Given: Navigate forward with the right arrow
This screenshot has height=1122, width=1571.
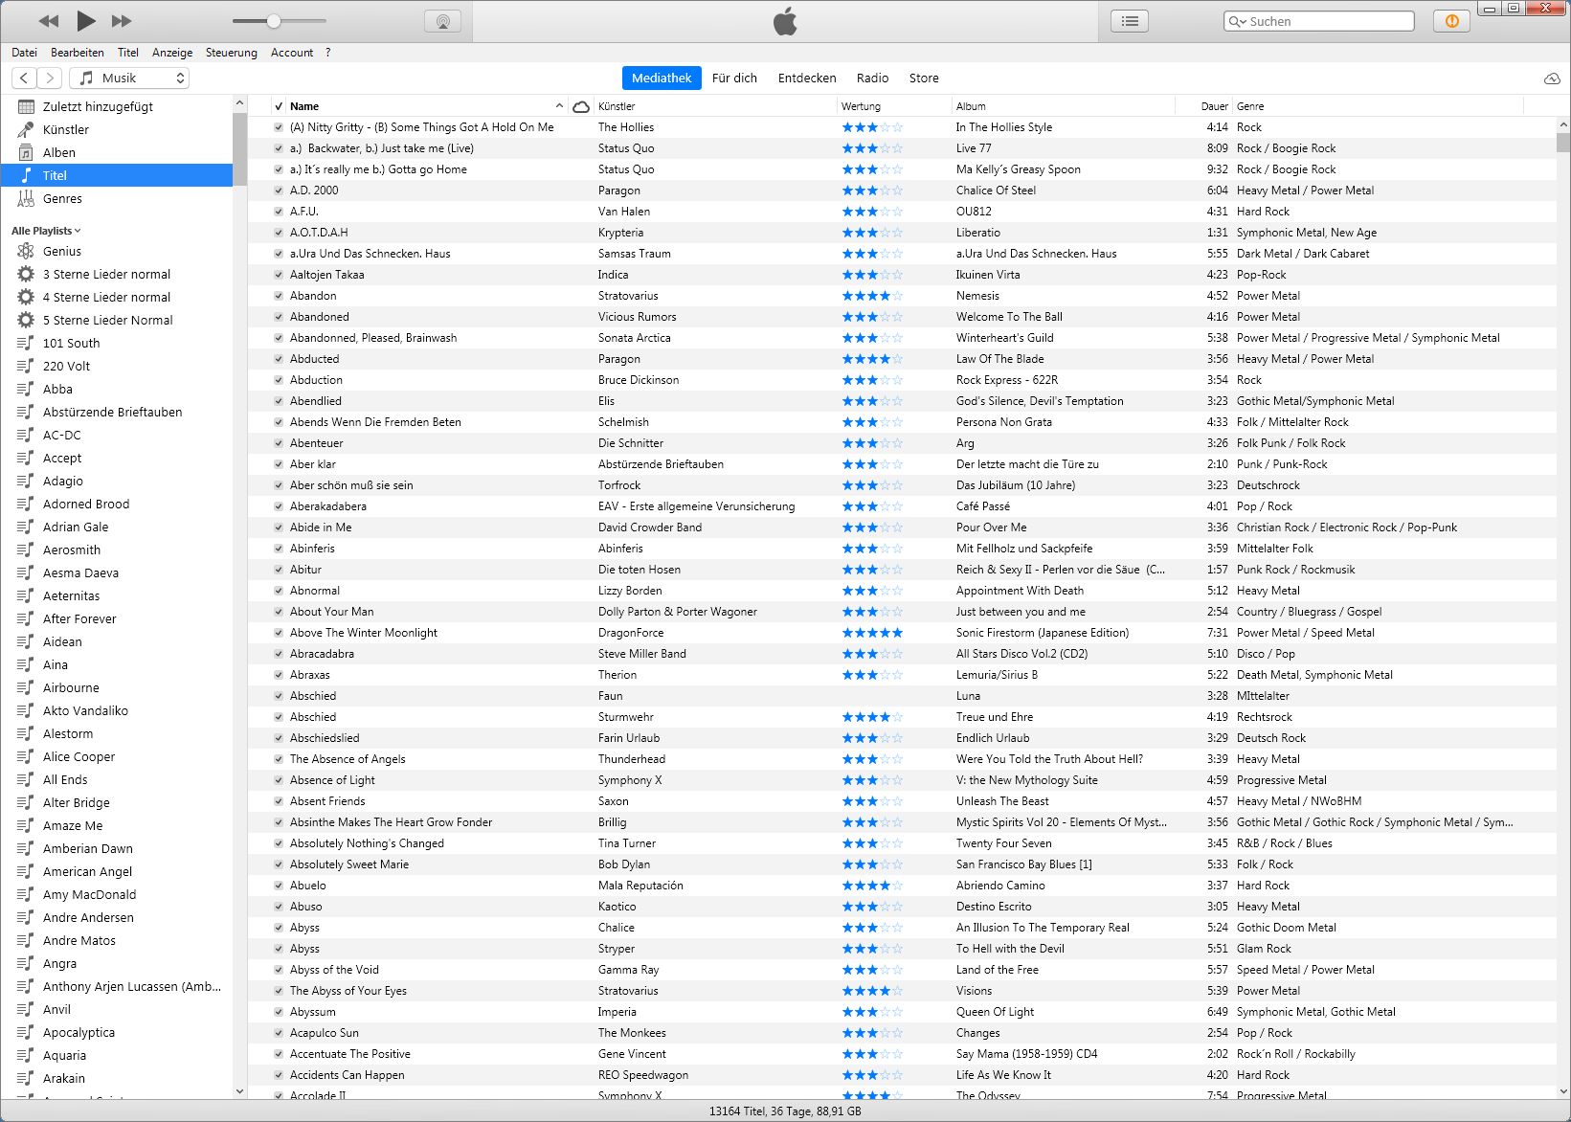Looking at the screenshot, I should (x=50, y=79).
